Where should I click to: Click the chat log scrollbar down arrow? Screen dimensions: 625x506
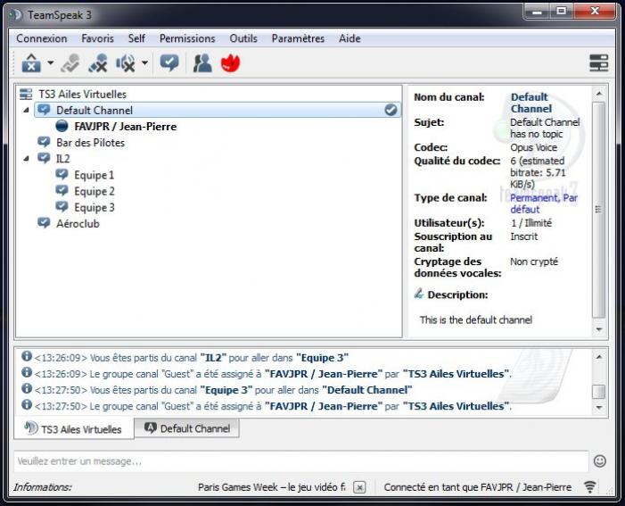[598, 408]
